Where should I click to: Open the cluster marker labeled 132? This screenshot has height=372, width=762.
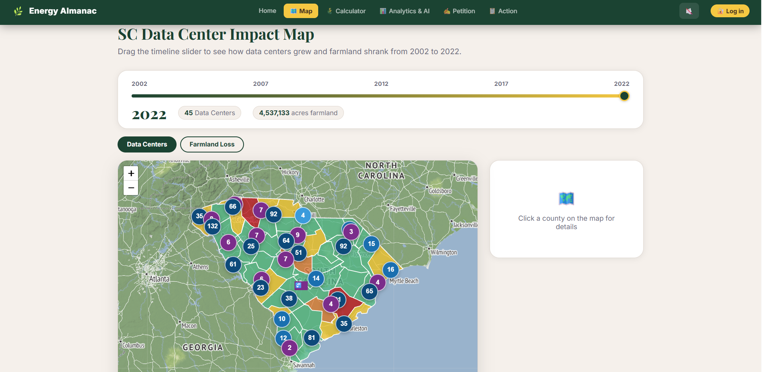coord(213,226)
